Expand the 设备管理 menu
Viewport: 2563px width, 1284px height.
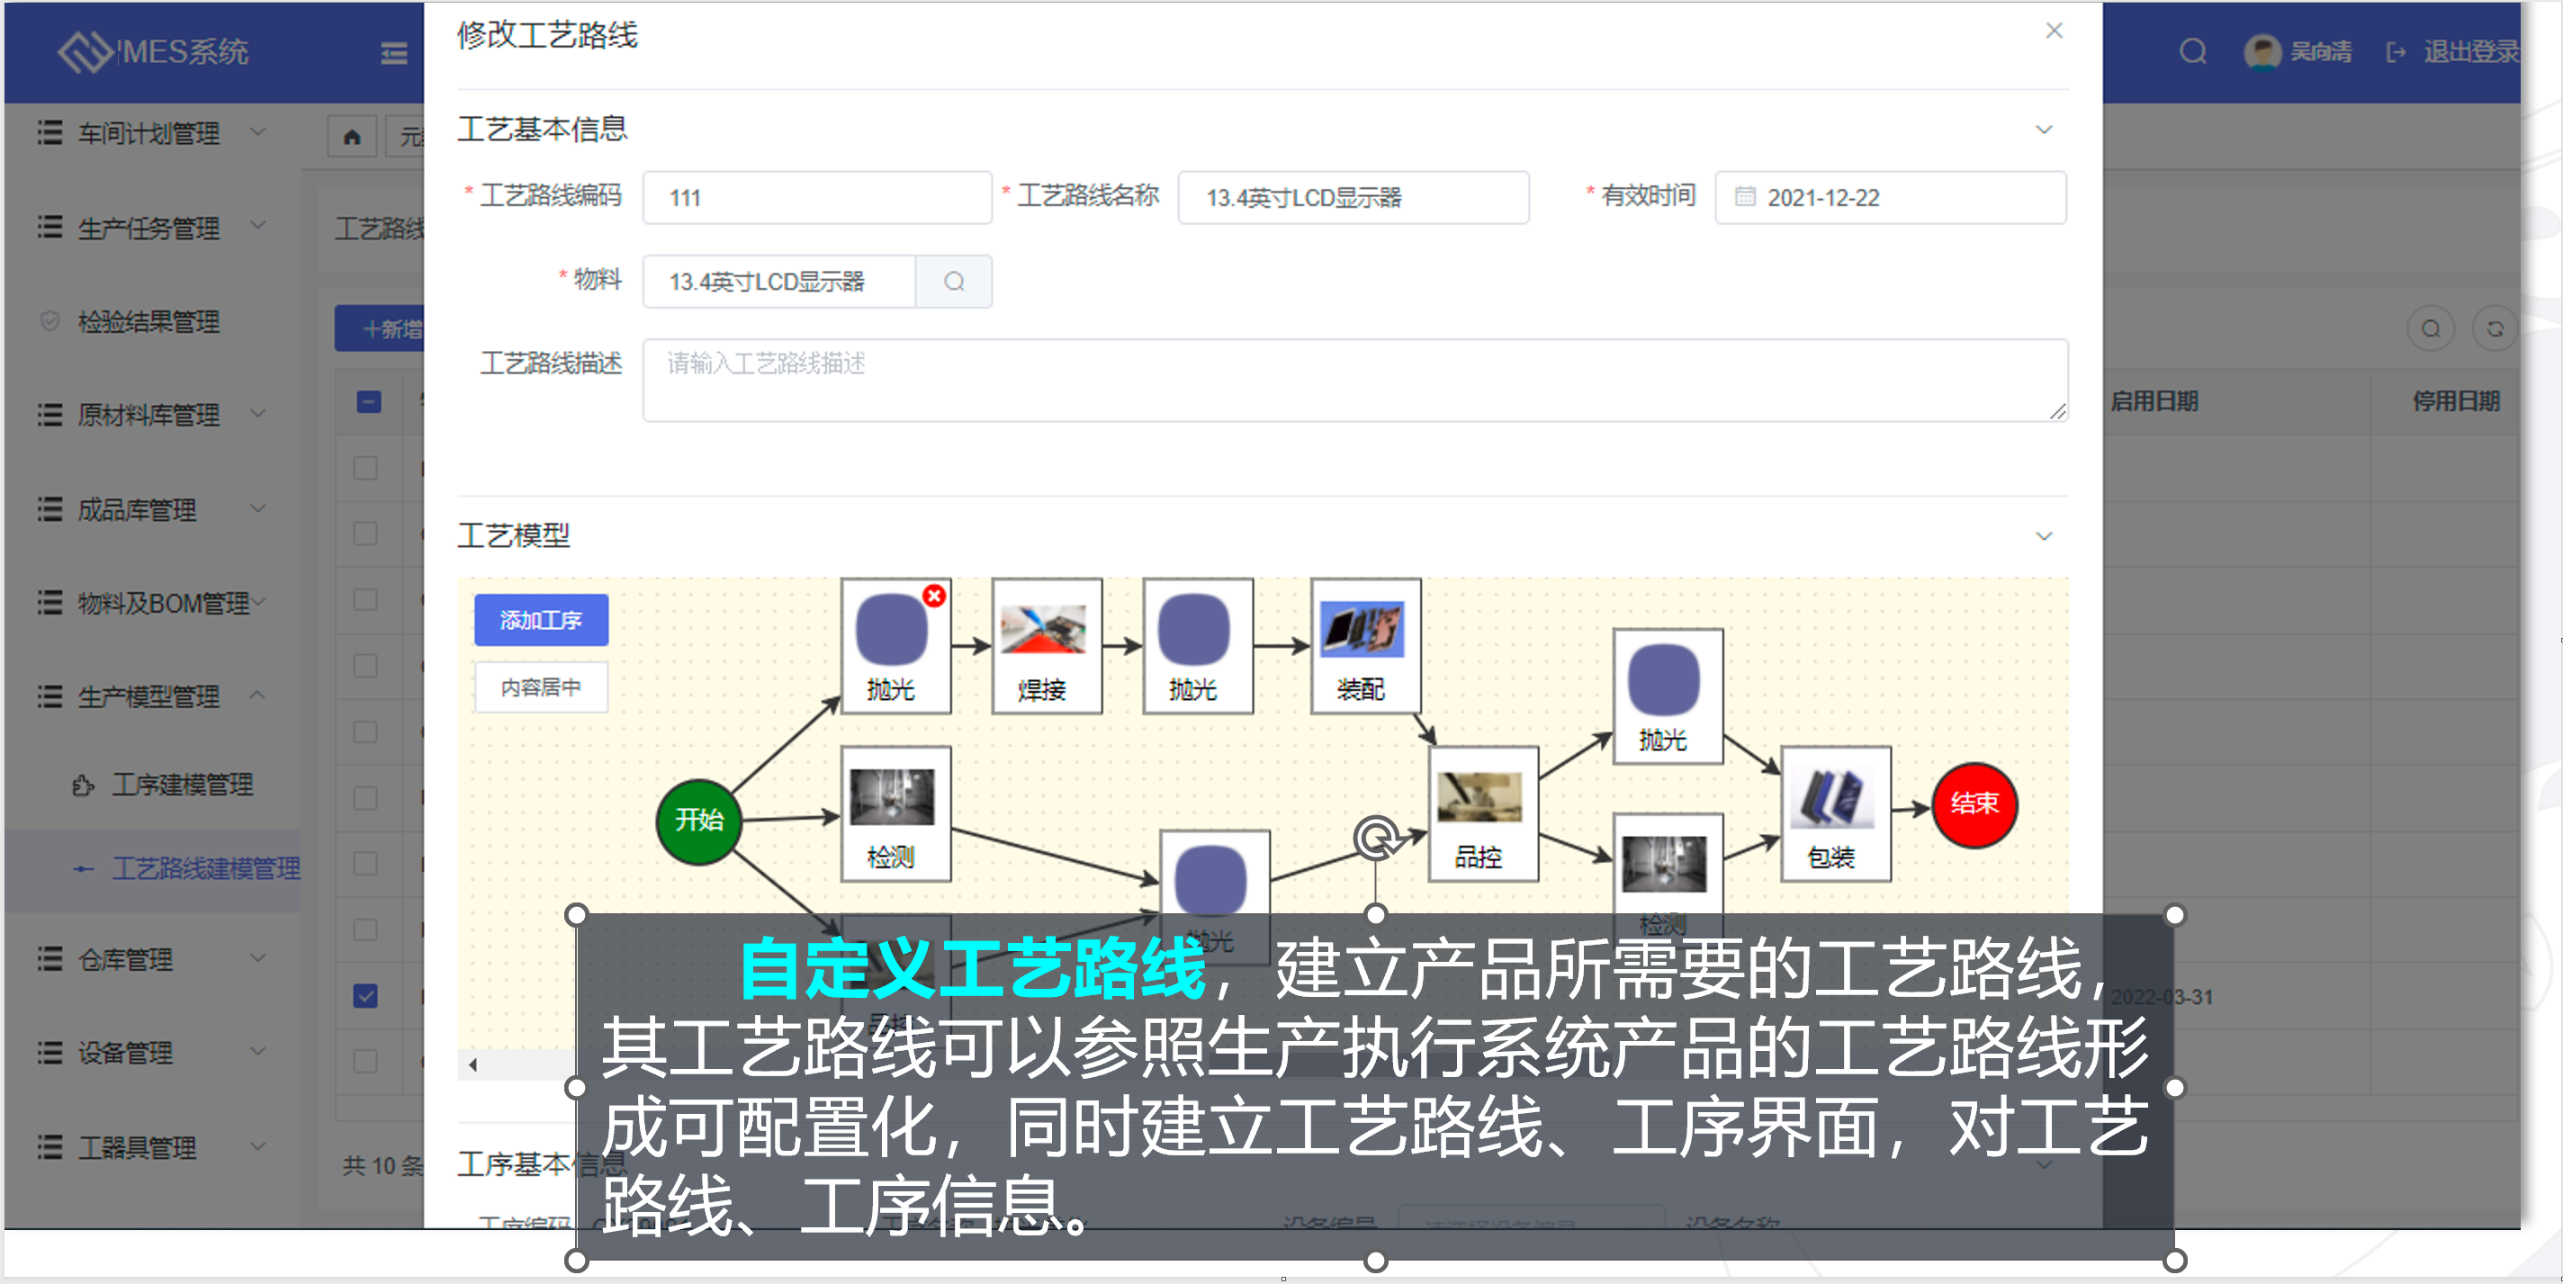click(x=152, y=1052)
